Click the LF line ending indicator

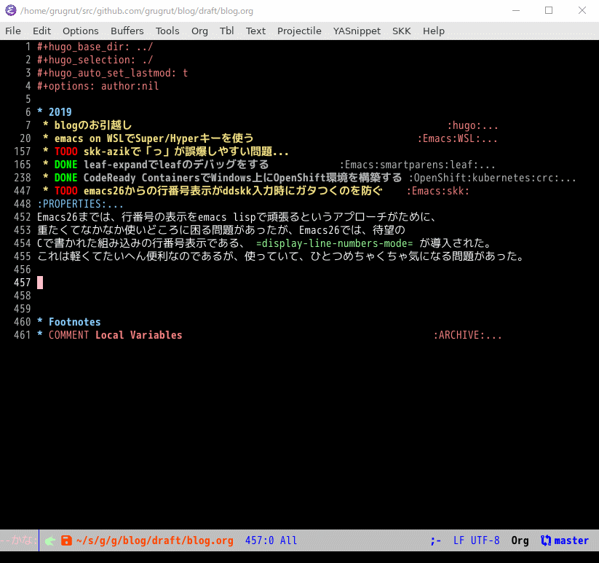(x=459, y=540)
